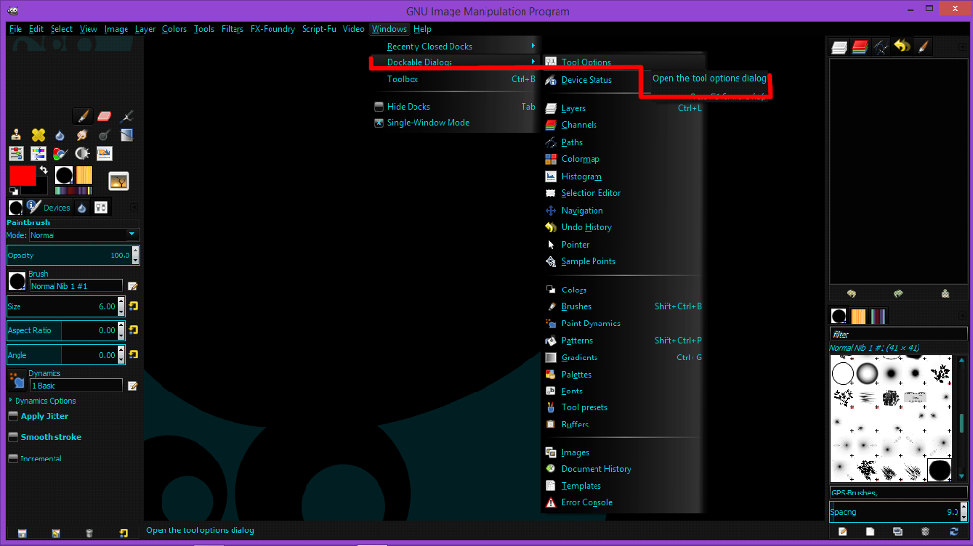Select the Smudge finger tool

pos(82,135)
